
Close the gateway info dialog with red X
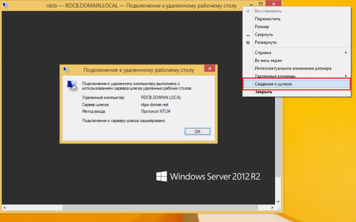pyautogui.click(x=208, y=69)
